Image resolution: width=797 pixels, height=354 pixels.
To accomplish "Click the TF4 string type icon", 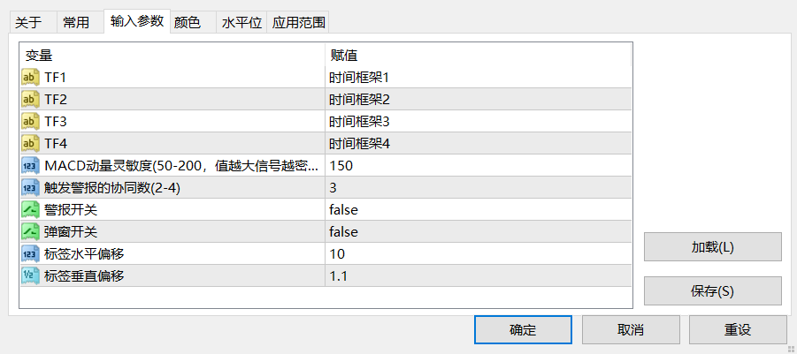I will 30,144.
